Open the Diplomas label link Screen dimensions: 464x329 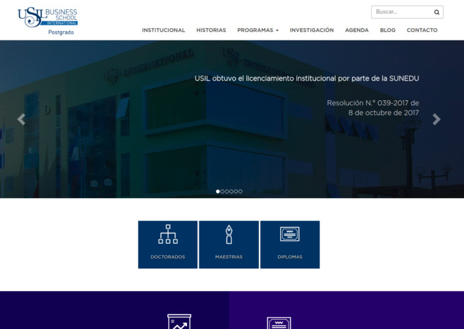click(x=290, y=257)
